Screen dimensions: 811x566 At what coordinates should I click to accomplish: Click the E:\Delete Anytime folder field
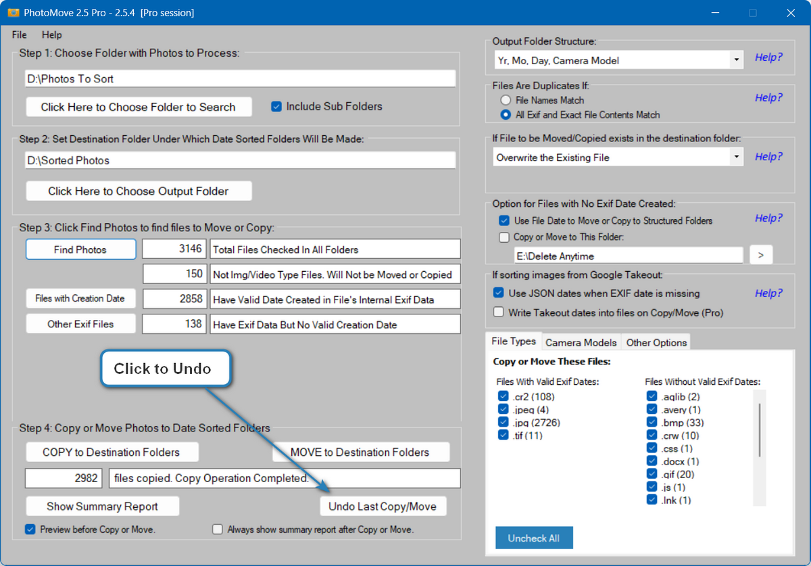point(629,256)
